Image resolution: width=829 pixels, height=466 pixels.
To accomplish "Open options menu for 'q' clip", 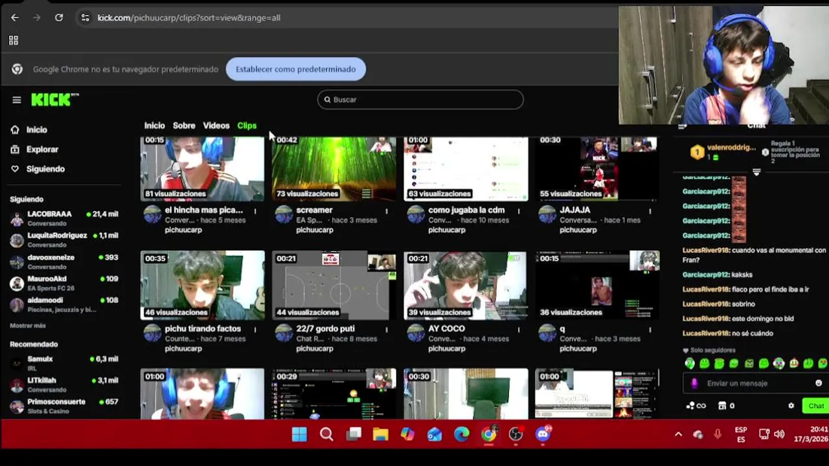I will 650,329.
